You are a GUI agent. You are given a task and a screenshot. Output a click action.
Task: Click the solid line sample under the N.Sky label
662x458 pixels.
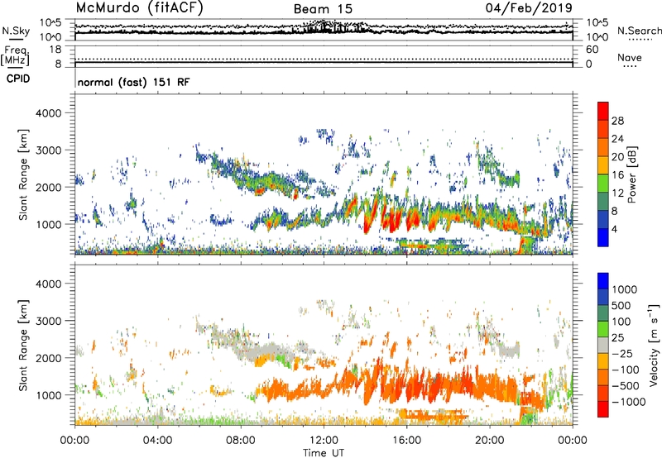tap(16, 39)
